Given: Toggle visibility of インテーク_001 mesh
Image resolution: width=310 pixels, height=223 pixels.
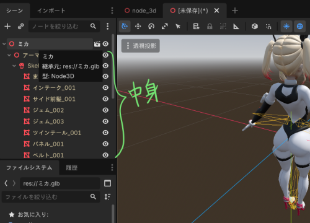Looking at the screenshot, I should coord(105,87).
